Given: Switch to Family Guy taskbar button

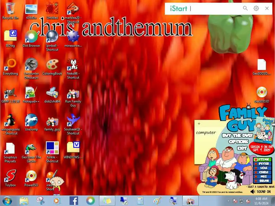Looking at the screenshot, I should (190, 201).
